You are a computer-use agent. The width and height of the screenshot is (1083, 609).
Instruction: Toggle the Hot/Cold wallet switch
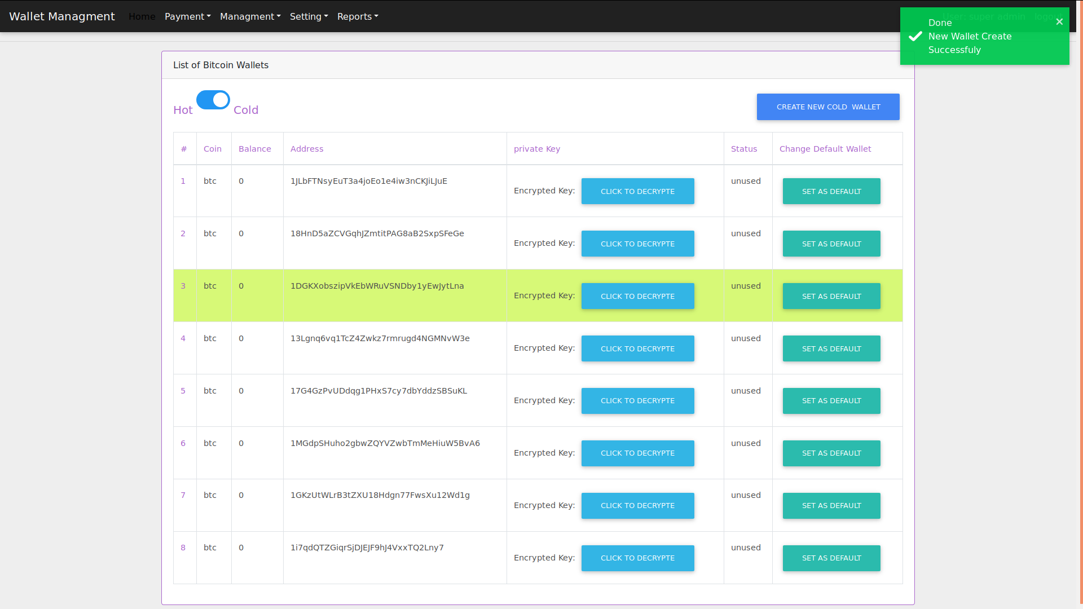[x=213, y=100]
